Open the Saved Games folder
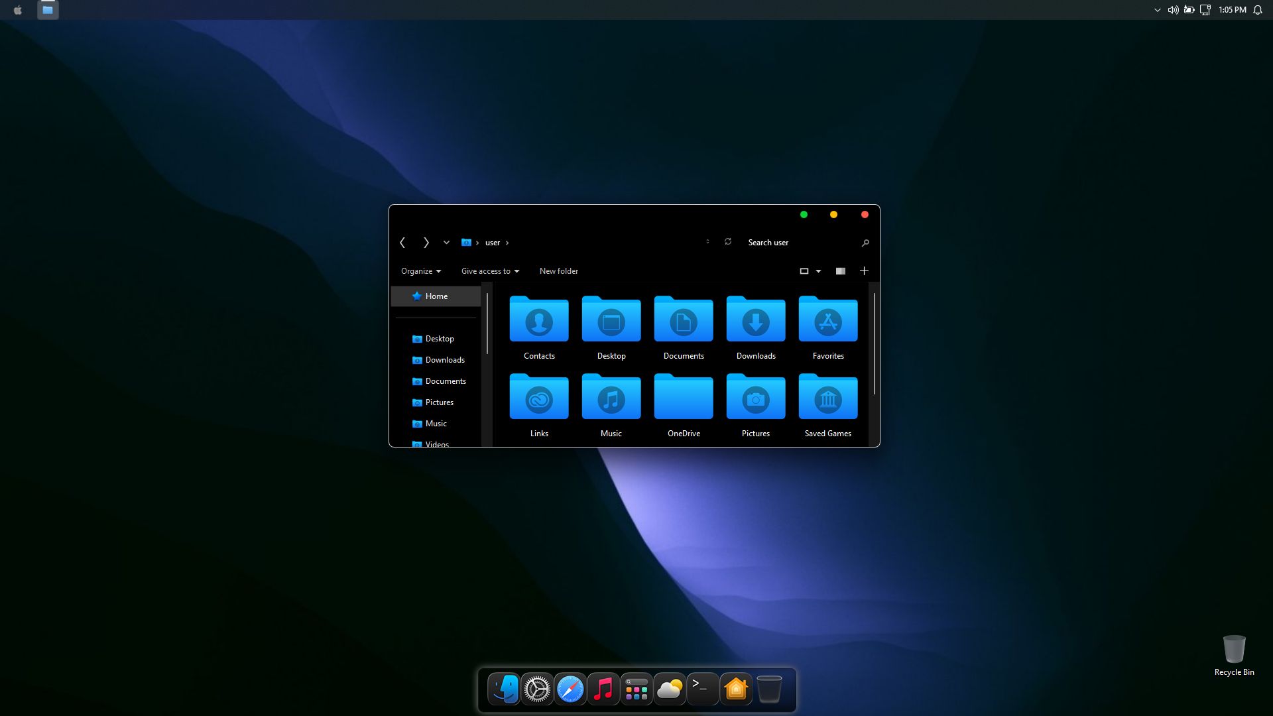The height and width of the screenshot is (716, 1273). [x=827, y=398]
